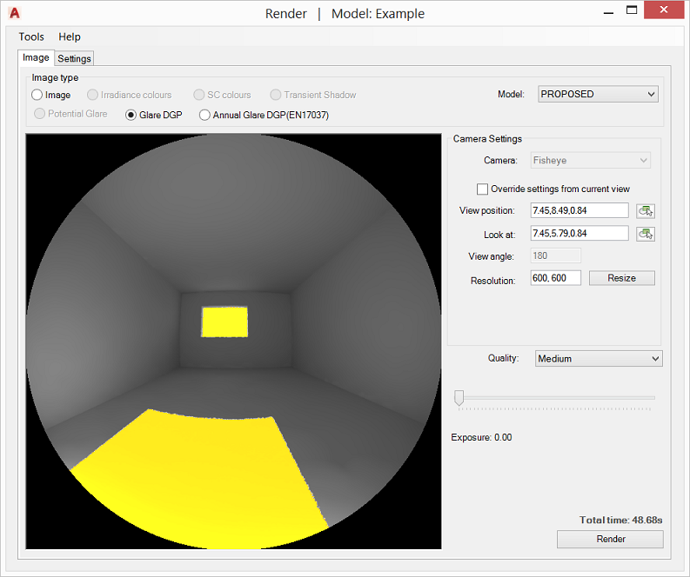This screenshot has width=690, height=577.
Task: Open the Help menu
Action: tap(70, 36)
